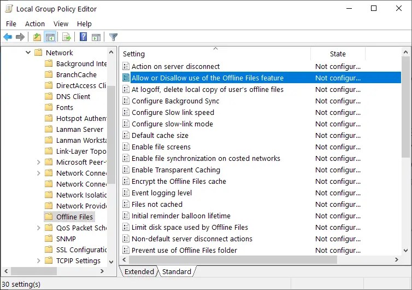The height and width of the screenshot is (290, 412).
Task: Toggle Show/Hide Console Tree toolbar icon
Action: 50,37
